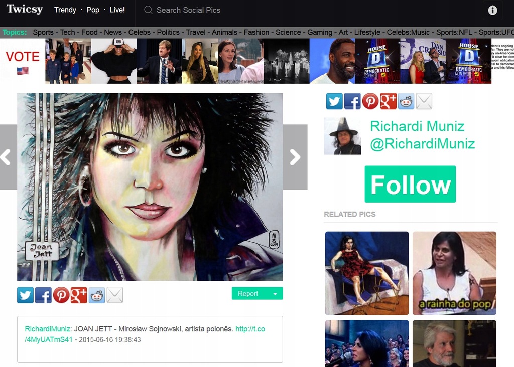
Task: Open the info icon in the header
Action: (x=492, y=10)
